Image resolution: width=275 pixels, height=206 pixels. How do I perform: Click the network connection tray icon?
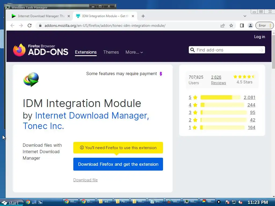click(x=234, y=202)
